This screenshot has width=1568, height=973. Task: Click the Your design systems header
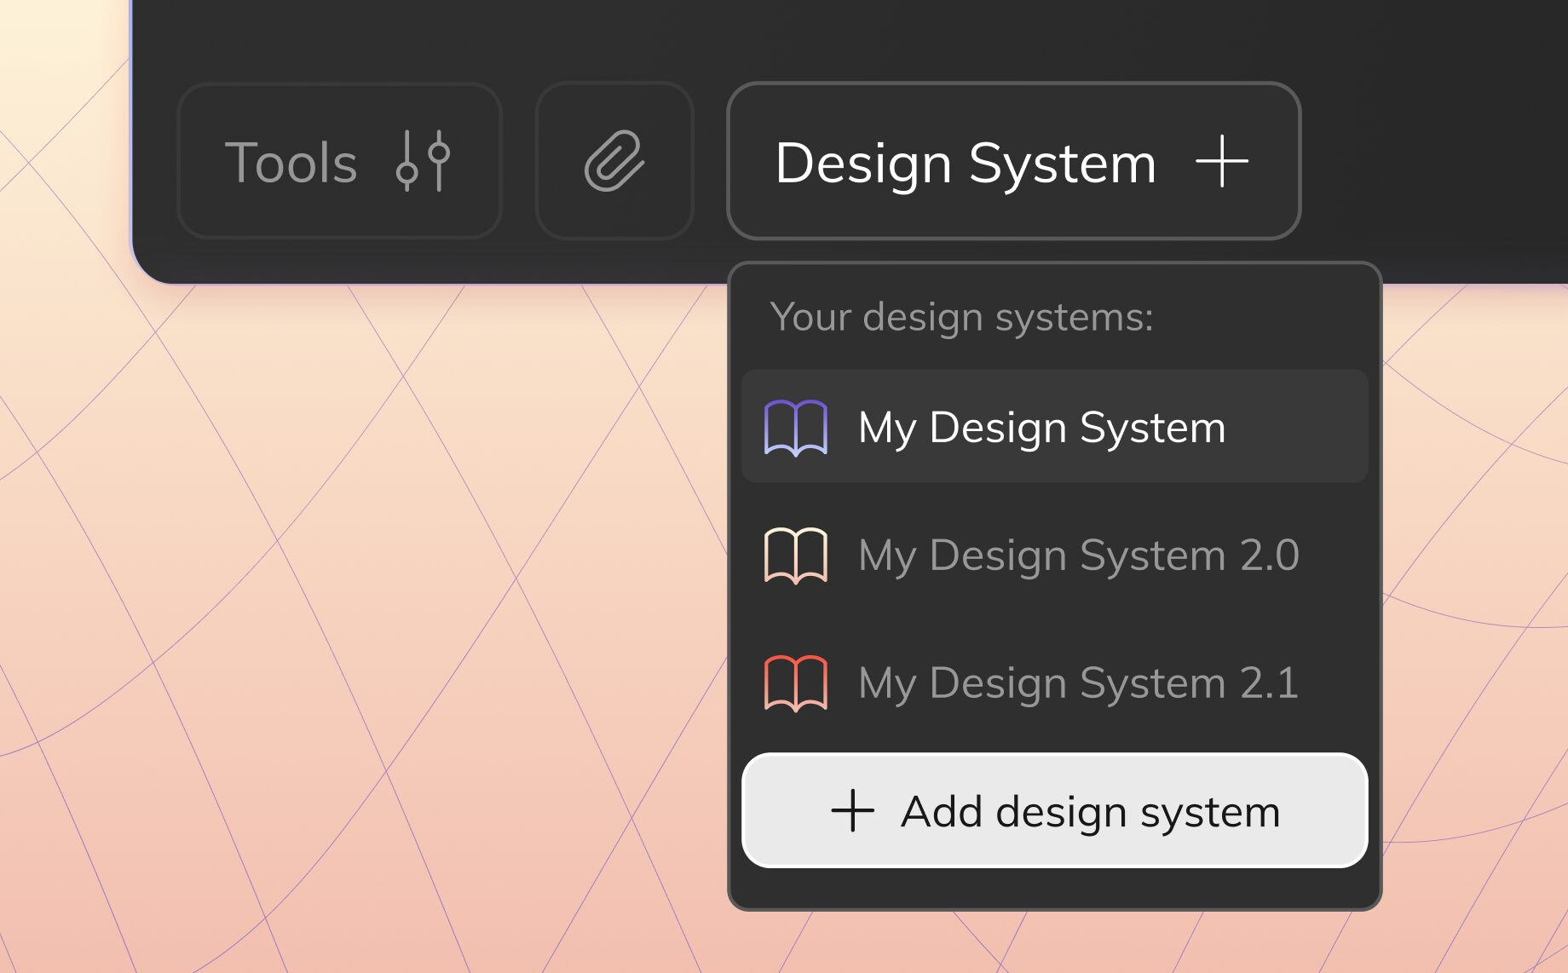pos(964,316)
